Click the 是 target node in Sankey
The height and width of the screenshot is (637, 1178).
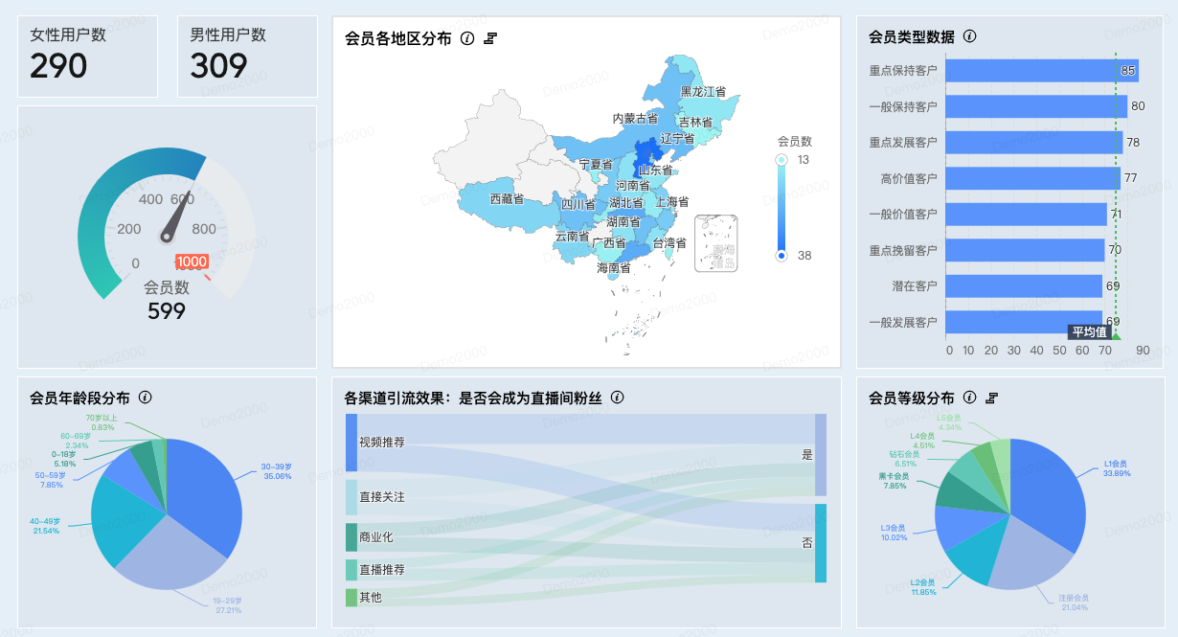820,455
